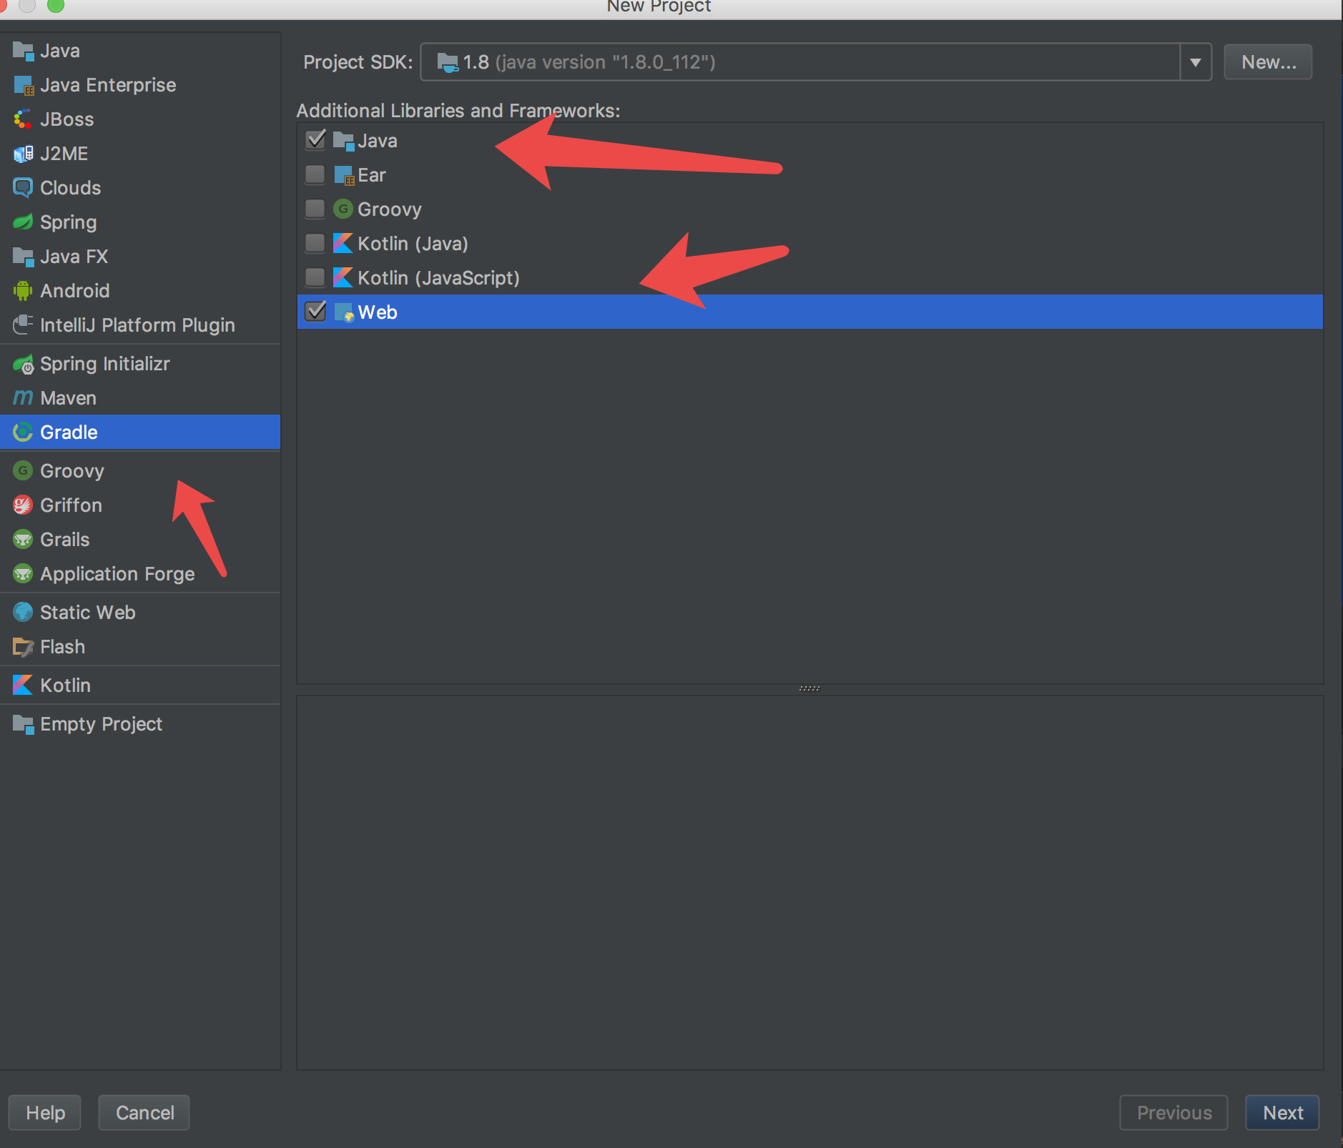Uncheck the Web framework checkbox
This screenshot has height=1148, width=1343.
pos(315,311)
